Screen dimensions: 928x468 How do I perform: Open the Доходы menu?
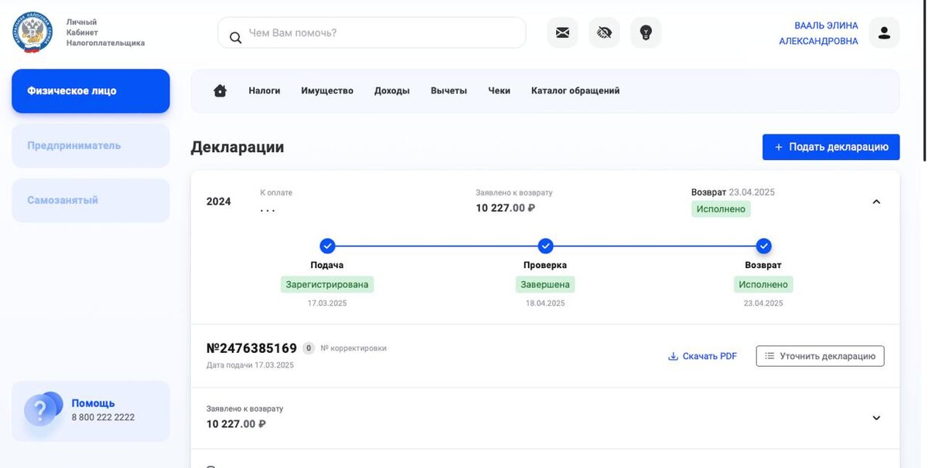(x=392, y=90)
